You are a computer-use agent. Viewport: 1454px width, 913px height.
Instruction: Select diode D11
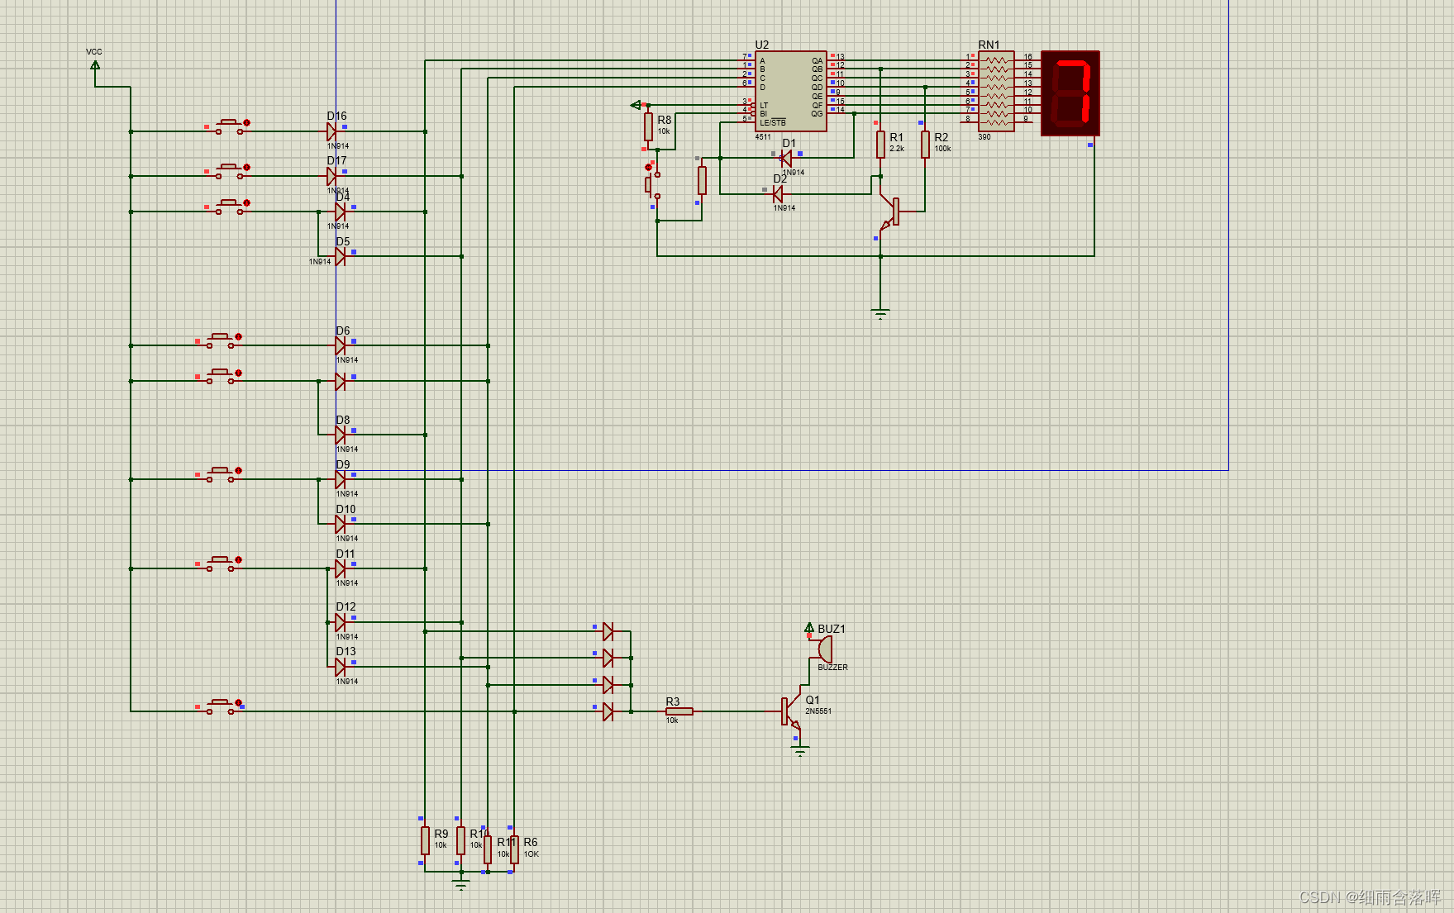(x=341, y=568)
